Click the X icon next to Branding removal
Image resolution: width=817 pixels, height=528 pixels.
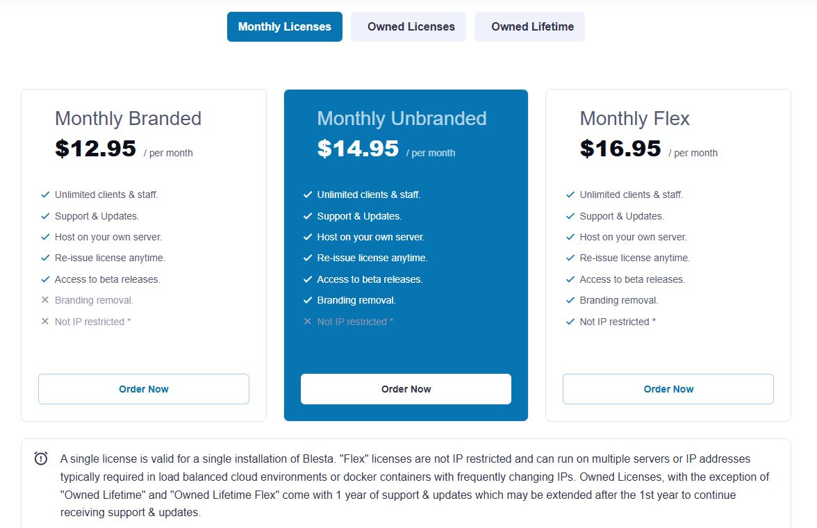click(x=44, y=300)
